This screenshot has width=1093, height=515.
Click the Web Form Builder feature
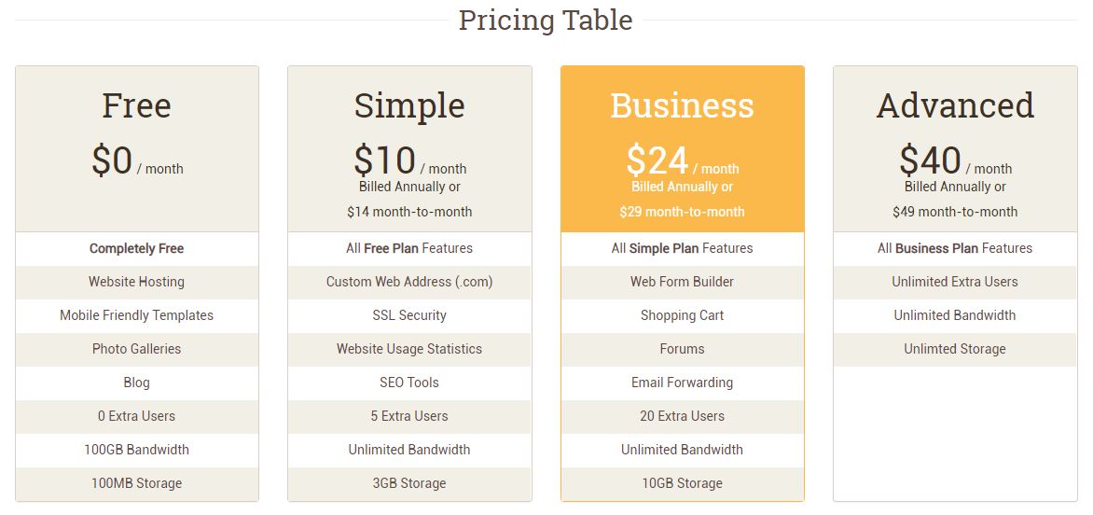(683, 283)
